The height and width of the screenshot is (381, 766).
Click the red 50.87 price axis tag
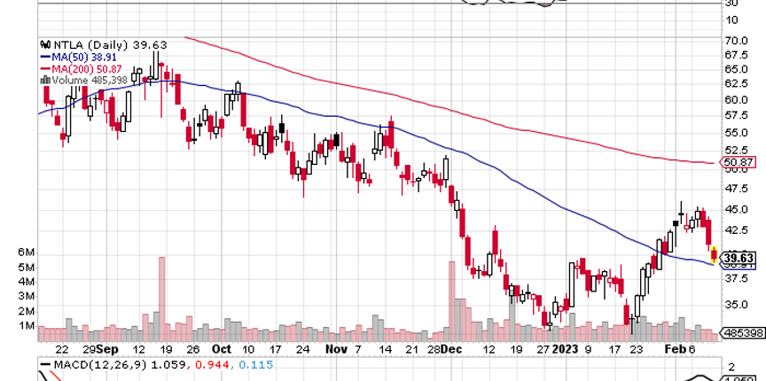(x=739, y=163)
